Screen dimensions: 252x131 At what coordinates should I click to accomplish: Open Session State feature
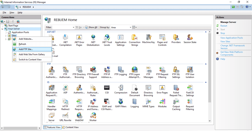pyautogui.click(x=190, y=39)
